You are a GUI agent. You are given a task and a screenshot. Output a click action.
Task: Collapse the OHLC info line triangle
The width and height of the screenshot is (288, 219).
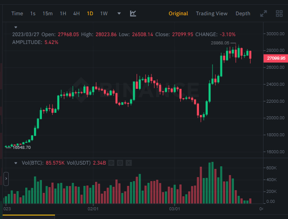(x=16, y=27)
